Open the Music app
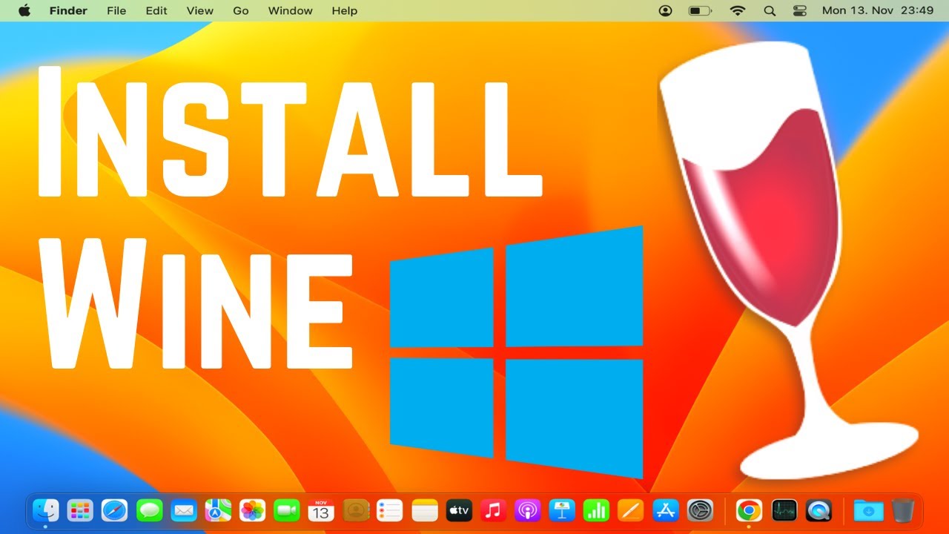Image resolution: width=949 pixels, height=534 pixels. (x=493, y=510)
